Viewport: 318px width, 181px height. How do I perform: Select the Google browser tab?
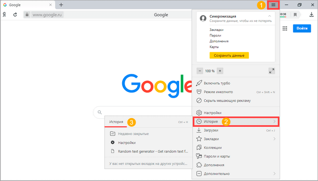[28, 5]
